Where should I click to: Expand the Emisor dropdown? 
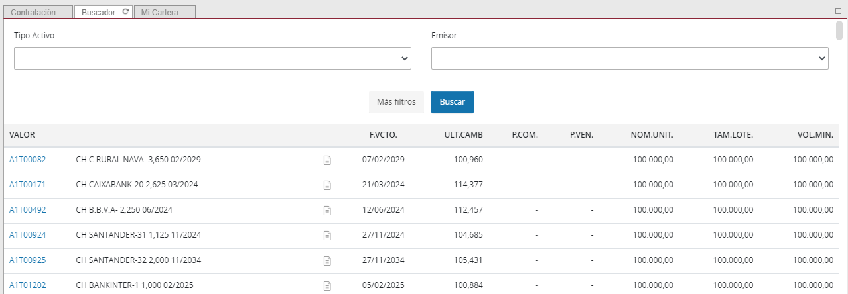point(630,58)
